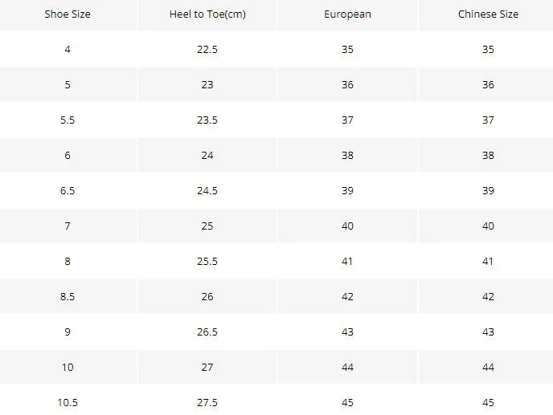
Task: Select the shoe size 4 cell
Action: click(68, 49)
